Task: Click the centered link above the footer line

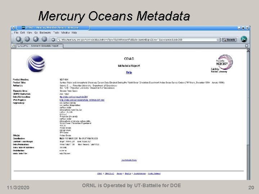Action: click(x=129, y=160)
